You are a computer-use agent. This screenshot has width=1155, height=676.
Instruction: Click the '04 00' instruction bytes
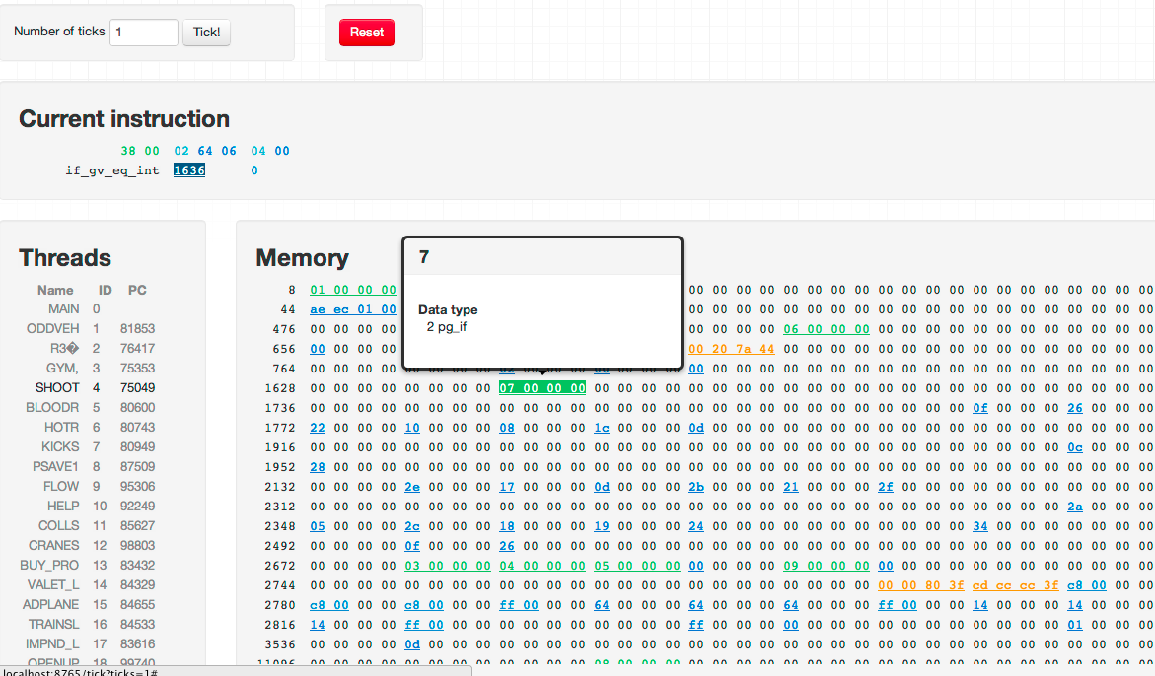(x=269, y=151)
